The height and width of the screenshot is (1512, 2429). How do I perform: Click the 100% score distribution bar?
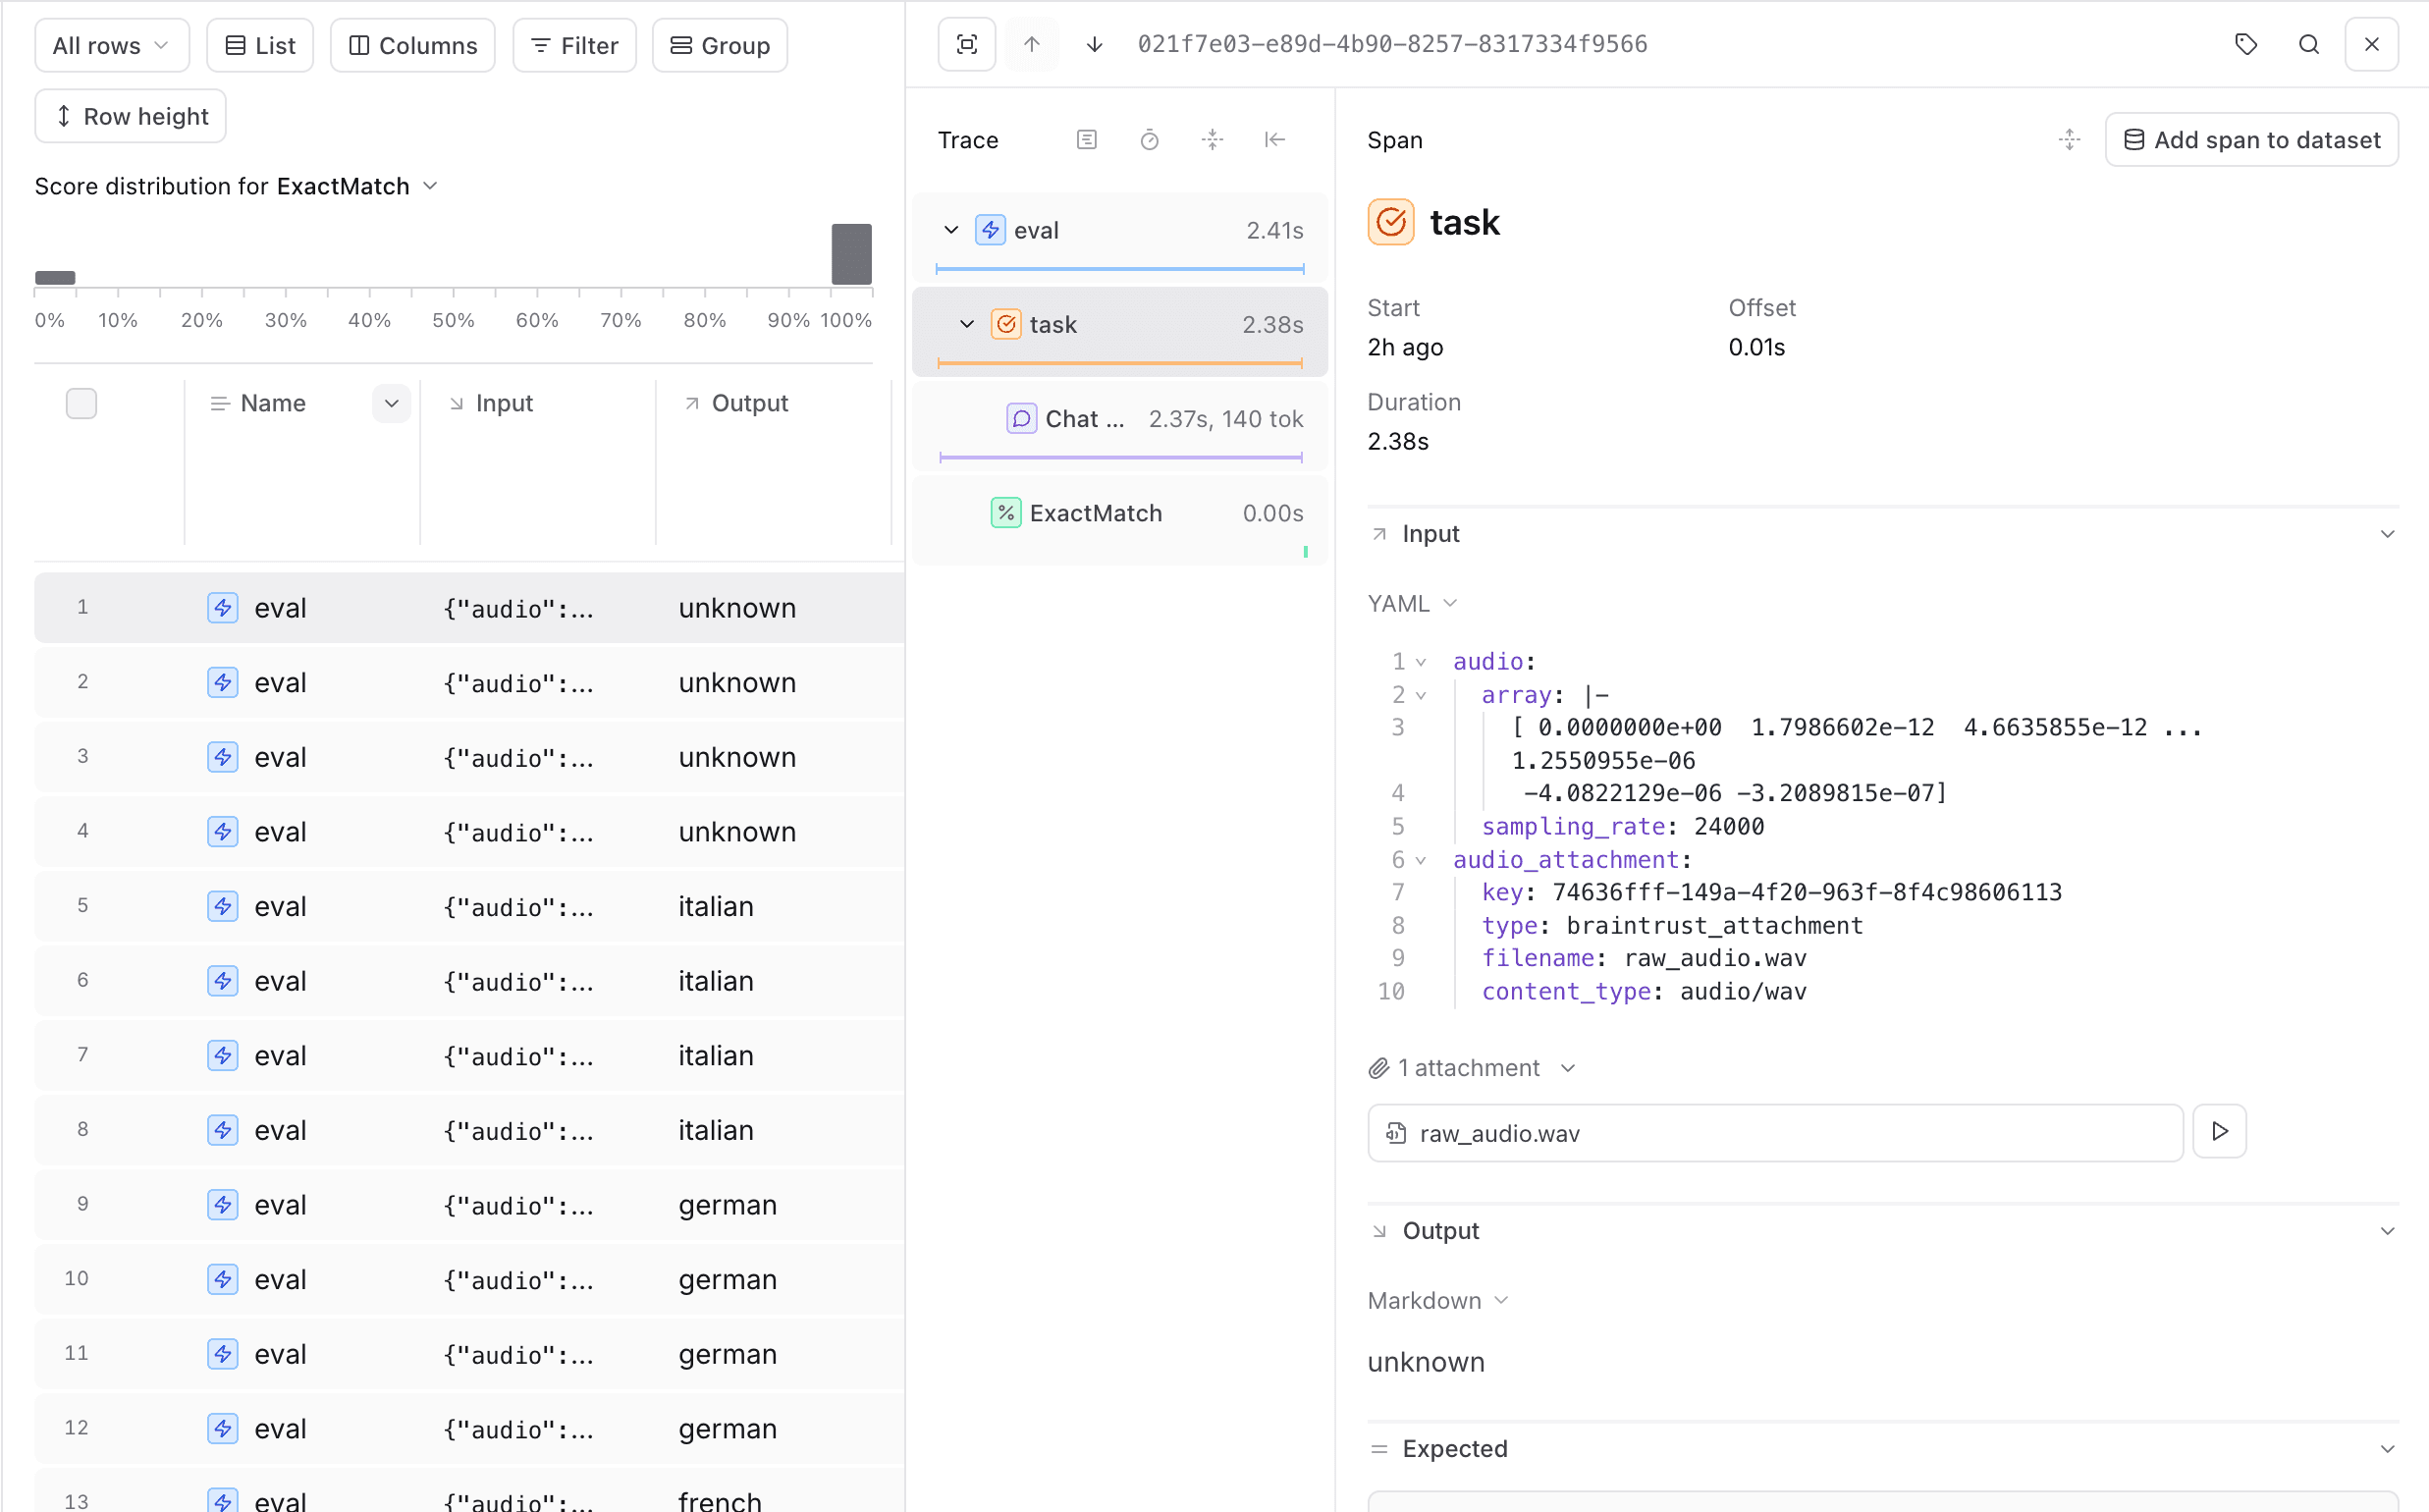coord(851,254)
